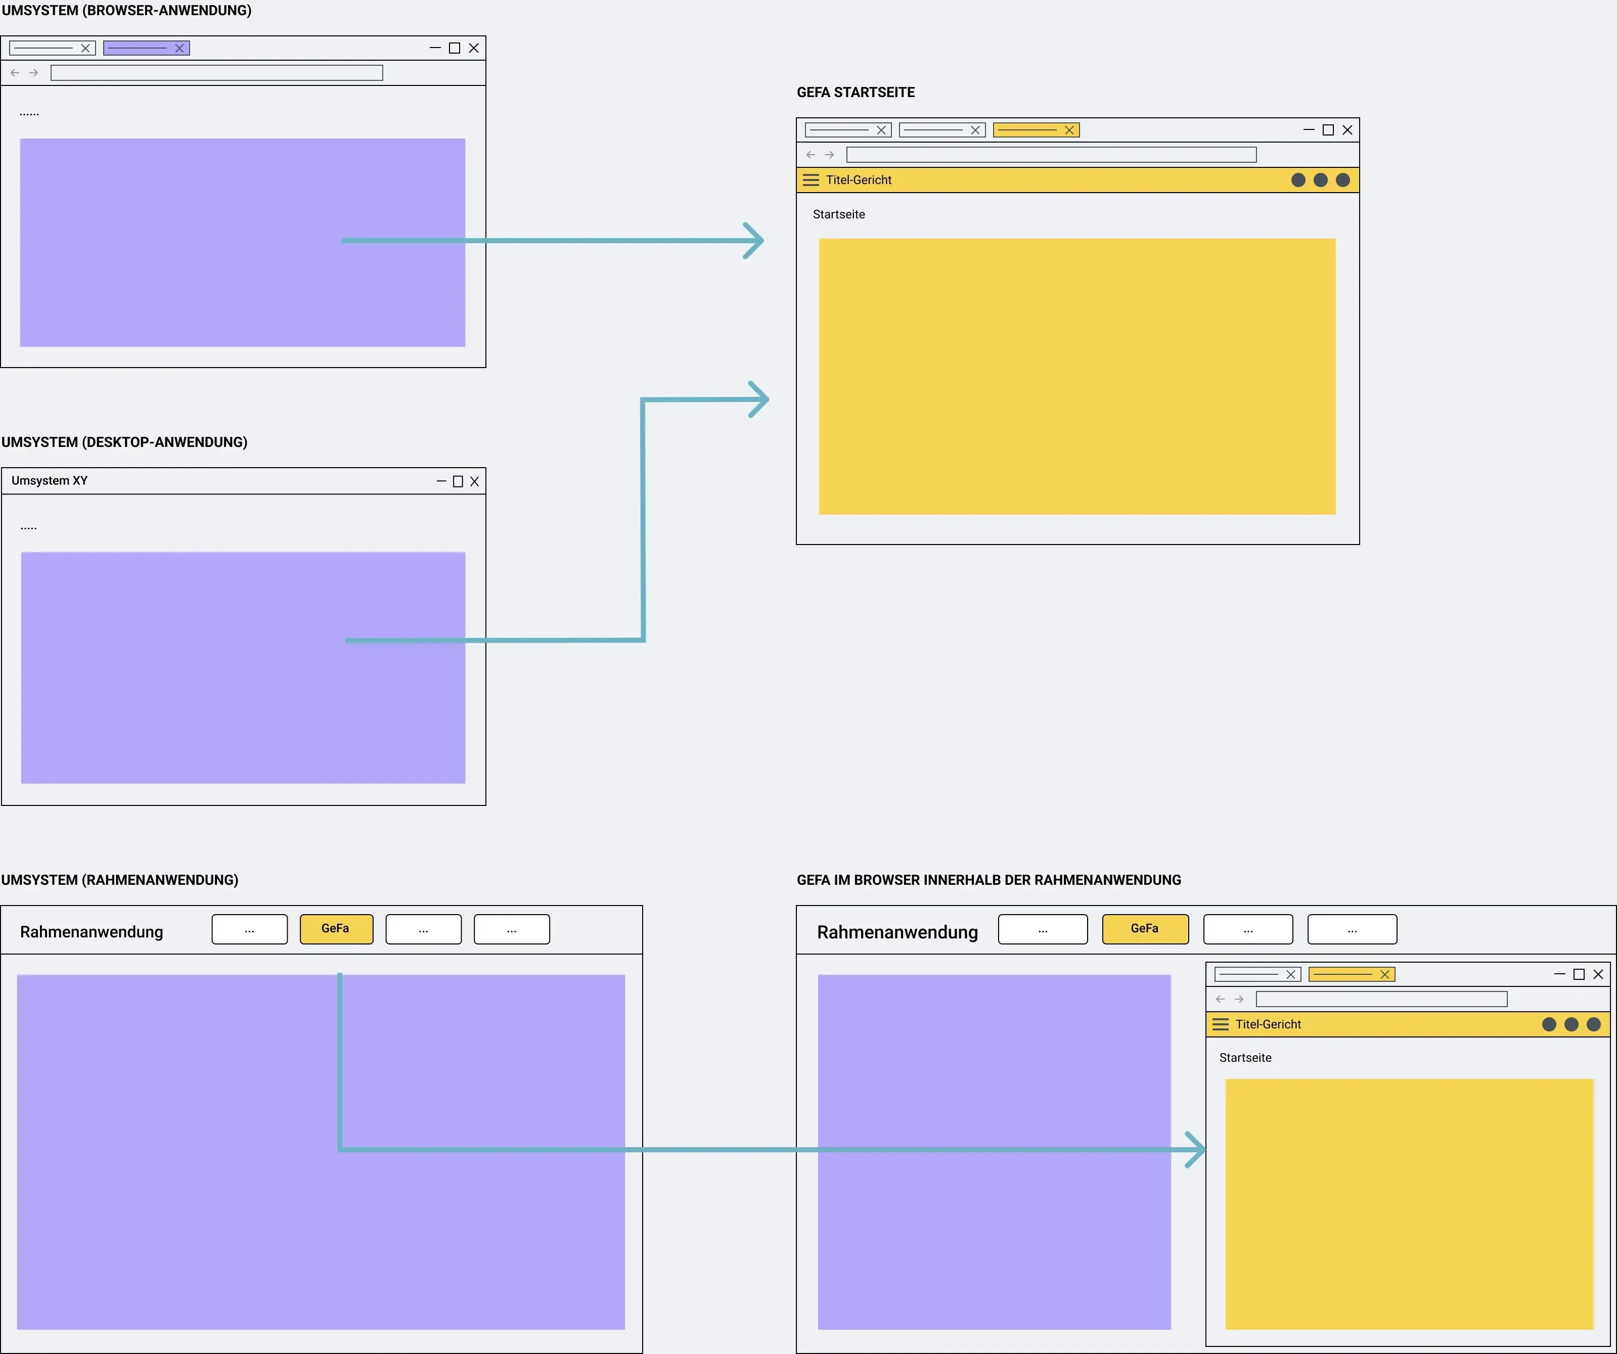Image resolution: width=1617 pixels, height=1354 pixels.
Task: Click the address bar in Umsystem browser window
Action: coord(216,73)
